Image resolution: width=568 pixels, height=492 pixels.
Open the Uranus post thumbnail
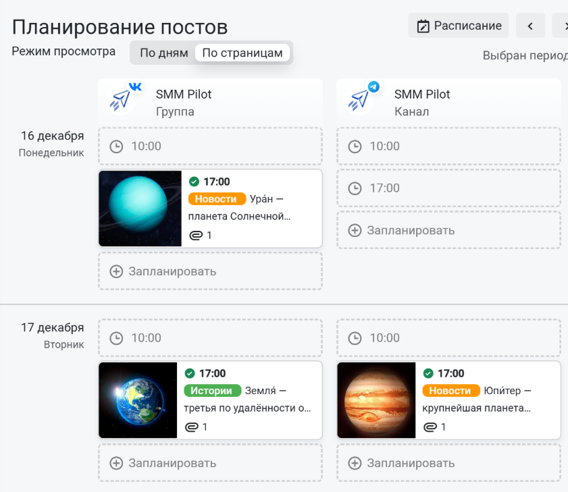[x=140, y=209]
